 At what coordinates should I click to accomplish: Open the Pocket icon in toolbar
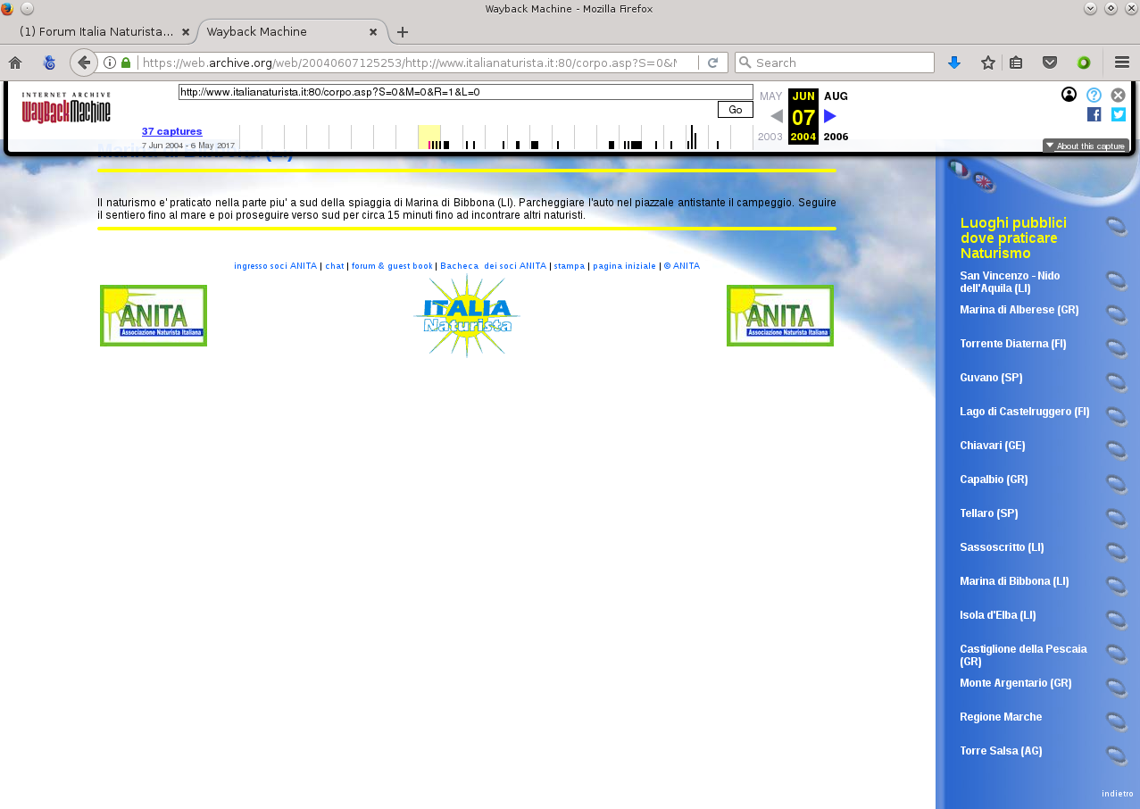(1050, 63)
